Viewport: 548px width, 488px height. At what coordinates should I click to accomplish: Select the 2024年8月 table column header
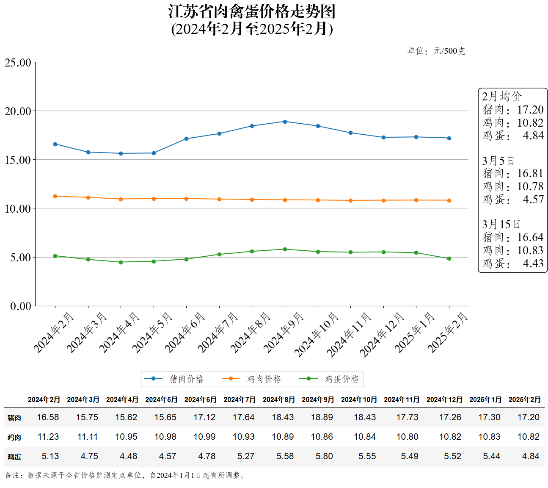pos(278,399)
